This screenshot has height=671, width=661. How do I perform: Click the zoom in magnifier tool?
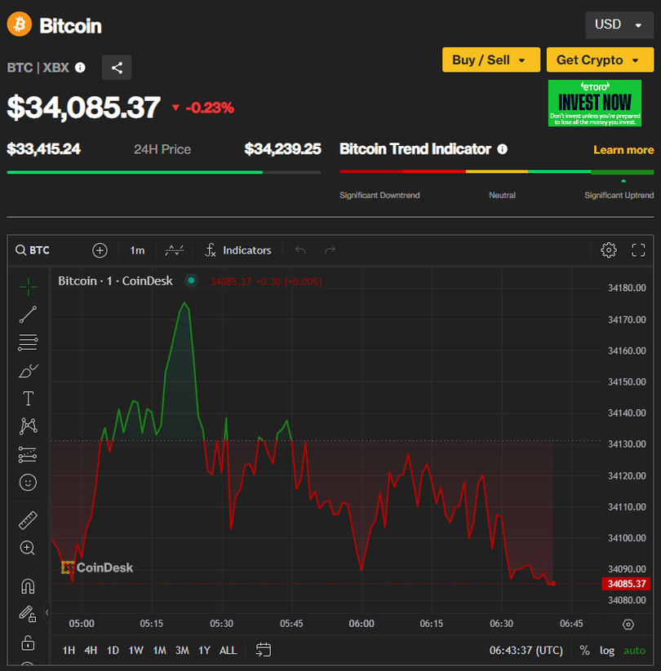28,548
